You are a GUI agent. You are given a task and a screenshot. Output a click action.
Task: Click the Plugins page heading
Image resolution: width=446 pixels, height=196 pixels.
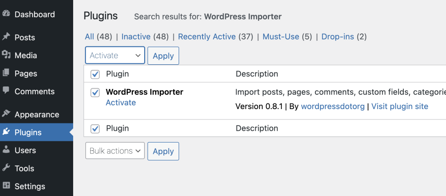pos(101,16)
